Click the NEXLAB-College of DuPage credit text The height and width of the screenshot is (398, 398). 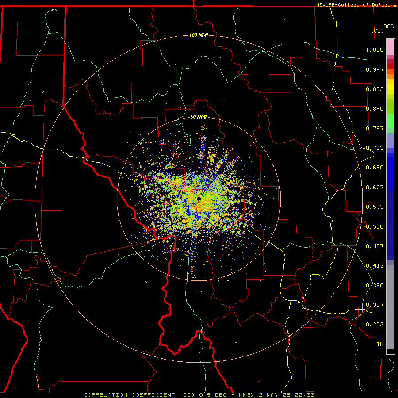click(x=353, y=5)
